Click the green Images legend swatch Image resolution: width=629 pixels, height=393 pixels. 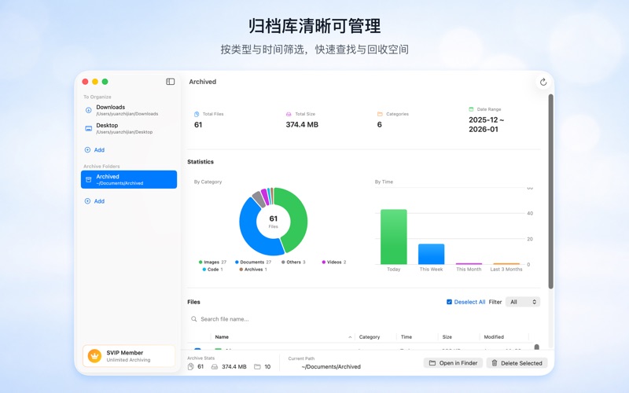(200, 262)
